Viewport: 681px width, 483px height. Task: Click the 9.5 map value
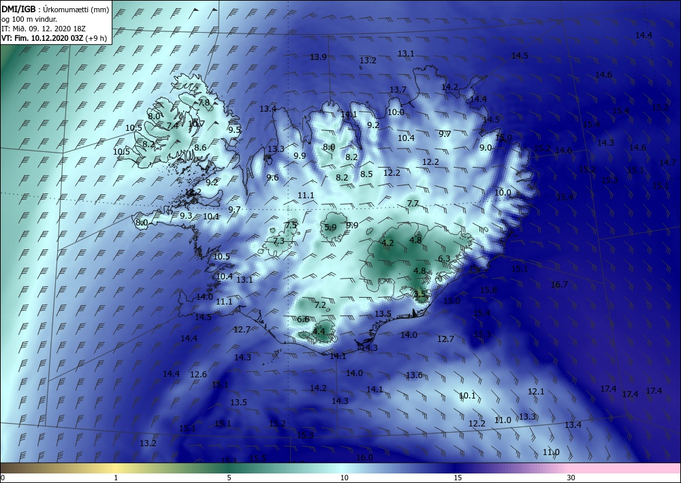[x=234, y=129]
